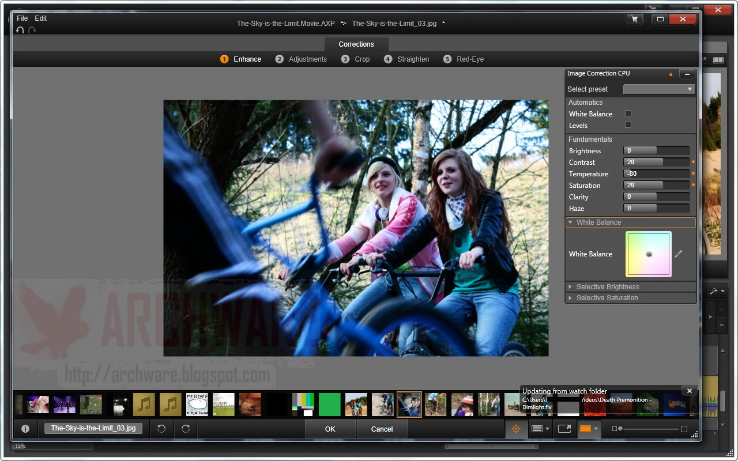Image resolution: width=738 pixels, height=461 pixels.
Task: Open the Select preset dropdown
Action: 659,89
